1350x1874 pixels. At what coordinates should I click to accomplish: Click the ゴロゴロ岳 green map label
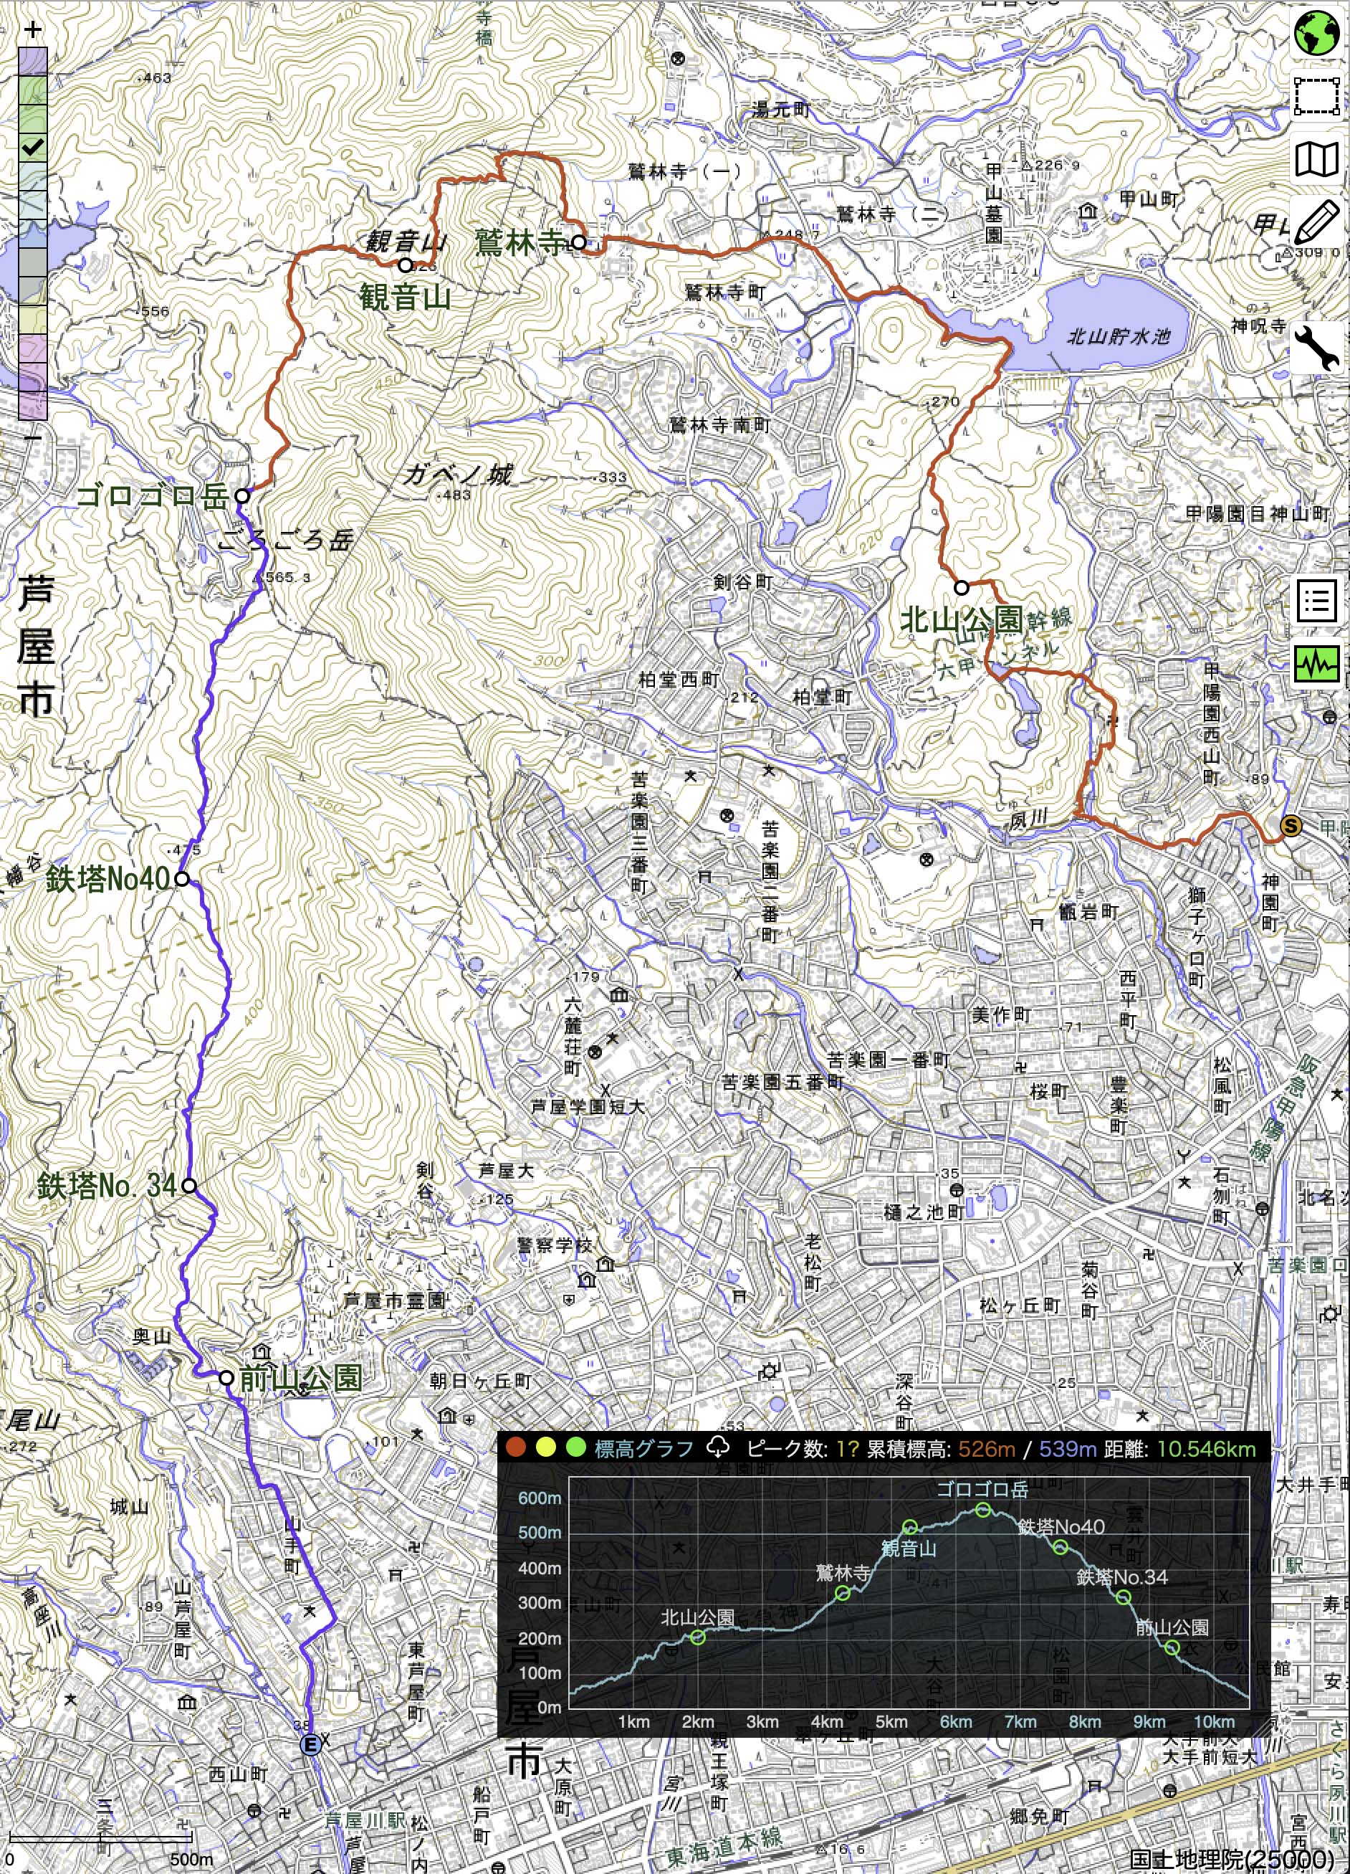pyautogui.click(x=152, y=496)
